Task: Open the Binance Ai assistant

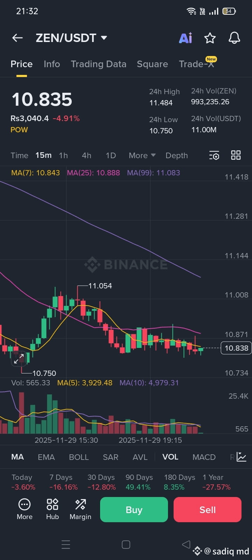Action: pyautogui.click(x=185, y=38)
